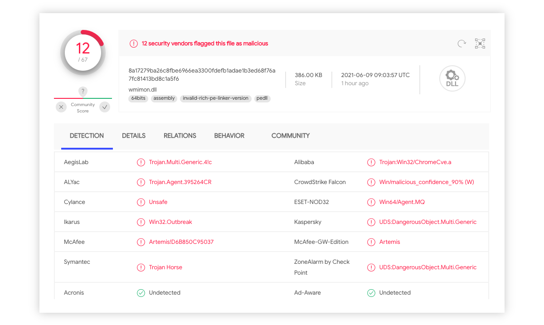This screenshot has height=325, width=544.
Task: Open the DETAILS tab
Action: coord(134,136)
